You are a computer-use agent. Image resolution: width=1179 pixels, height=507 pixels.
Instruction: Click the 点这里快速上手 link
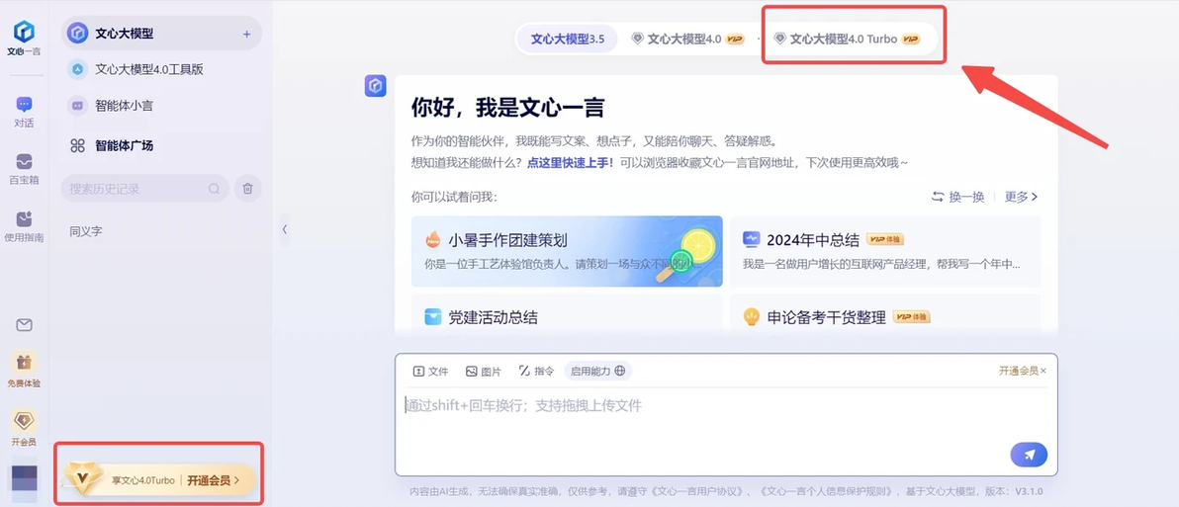[x=571, y=162]
